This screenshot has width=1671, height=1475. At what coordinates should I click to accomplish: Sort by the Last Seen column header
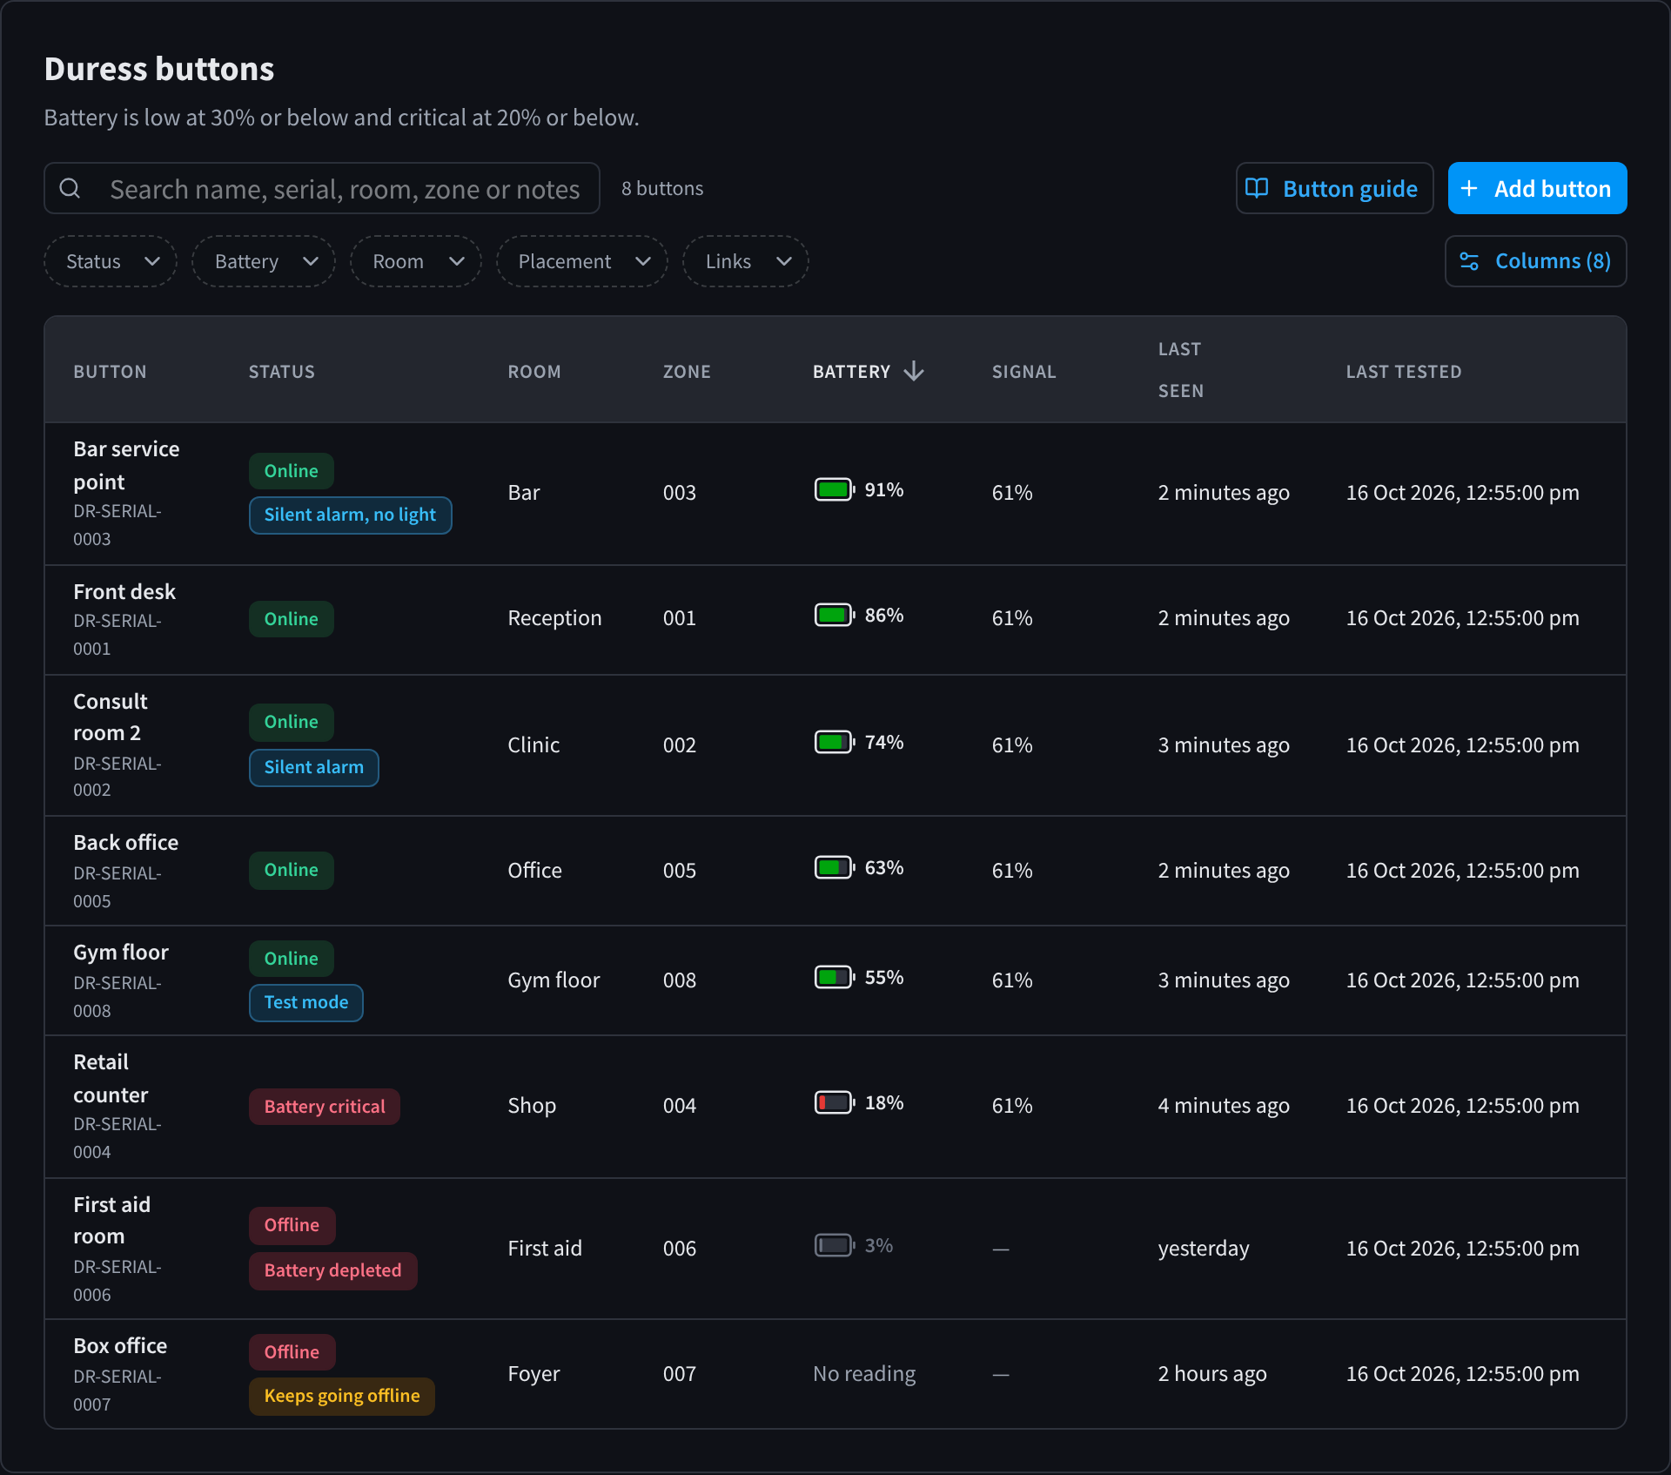(1181, 370)
